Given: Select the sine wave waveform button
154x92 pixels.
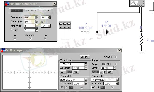Looking at the screenshot, I should coord(17,11).
